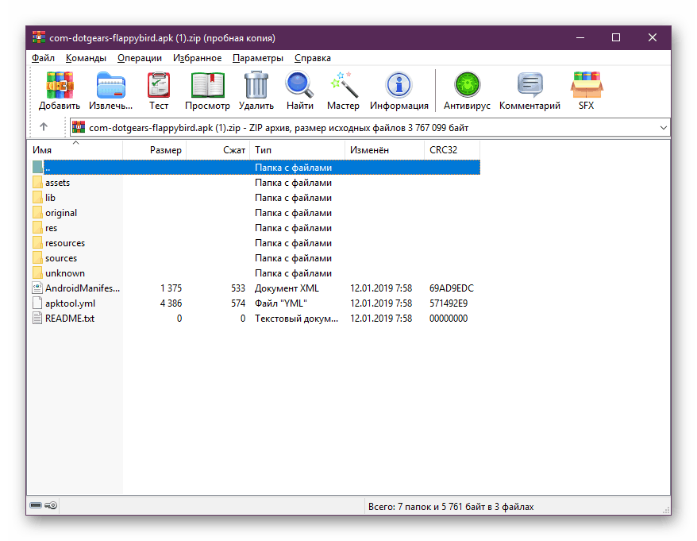Open the Команды menu
Image resolution: width=697 pixels, height=541 pixels.
point(86,58)
